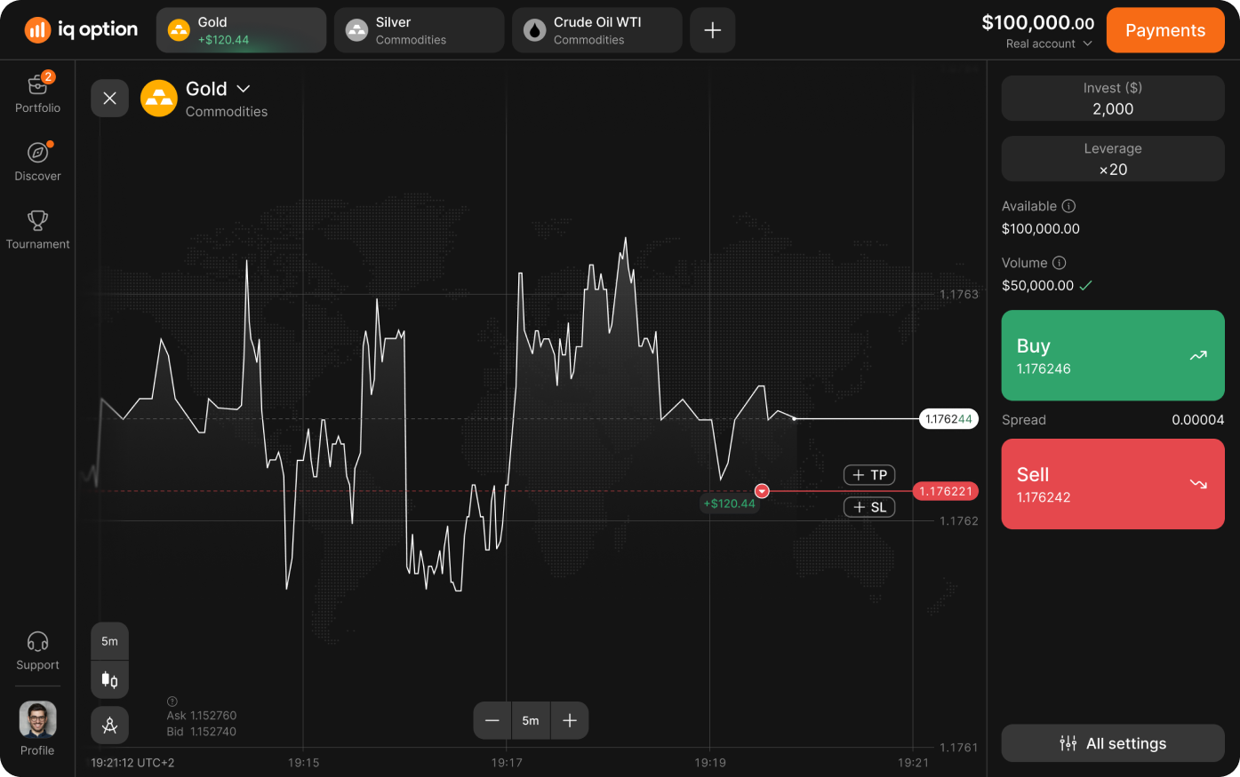The height and width of the screenshot is (777, 1240).
Task: Select the Spread value 0.00004
Action: point(1197,420)
